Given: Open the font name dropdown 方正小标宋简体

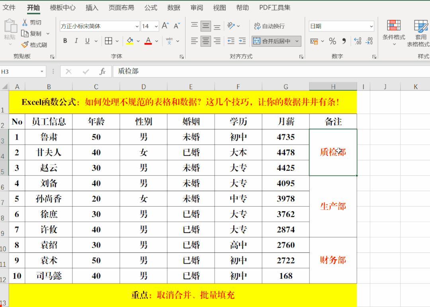Looking at the screenshot, I should point(137,26).
